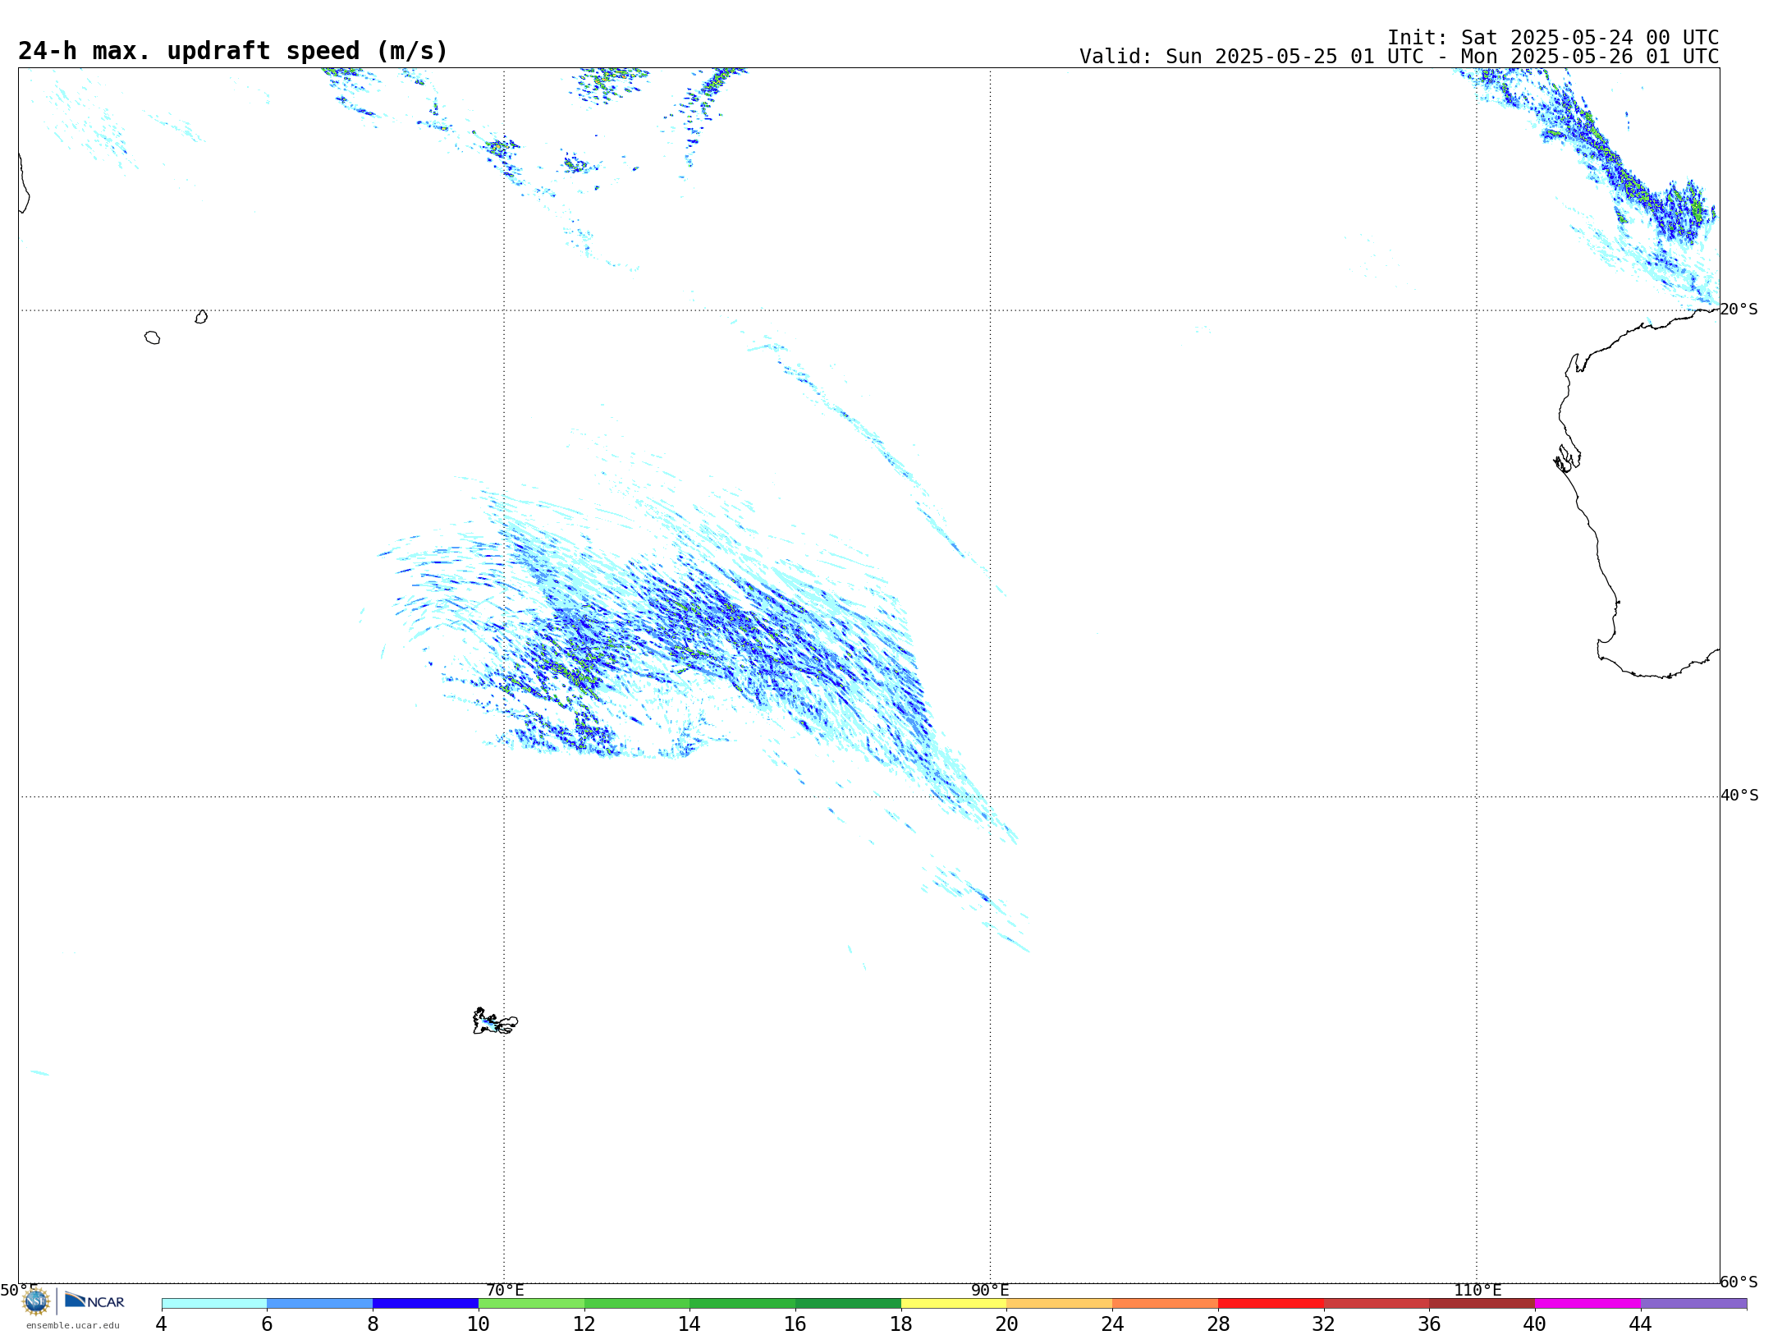Image resolution: width=1773 pixels, height=1335 pixels.
Task: Choose the 20–24 m/s light orange swatch
Action: 1060,1303
